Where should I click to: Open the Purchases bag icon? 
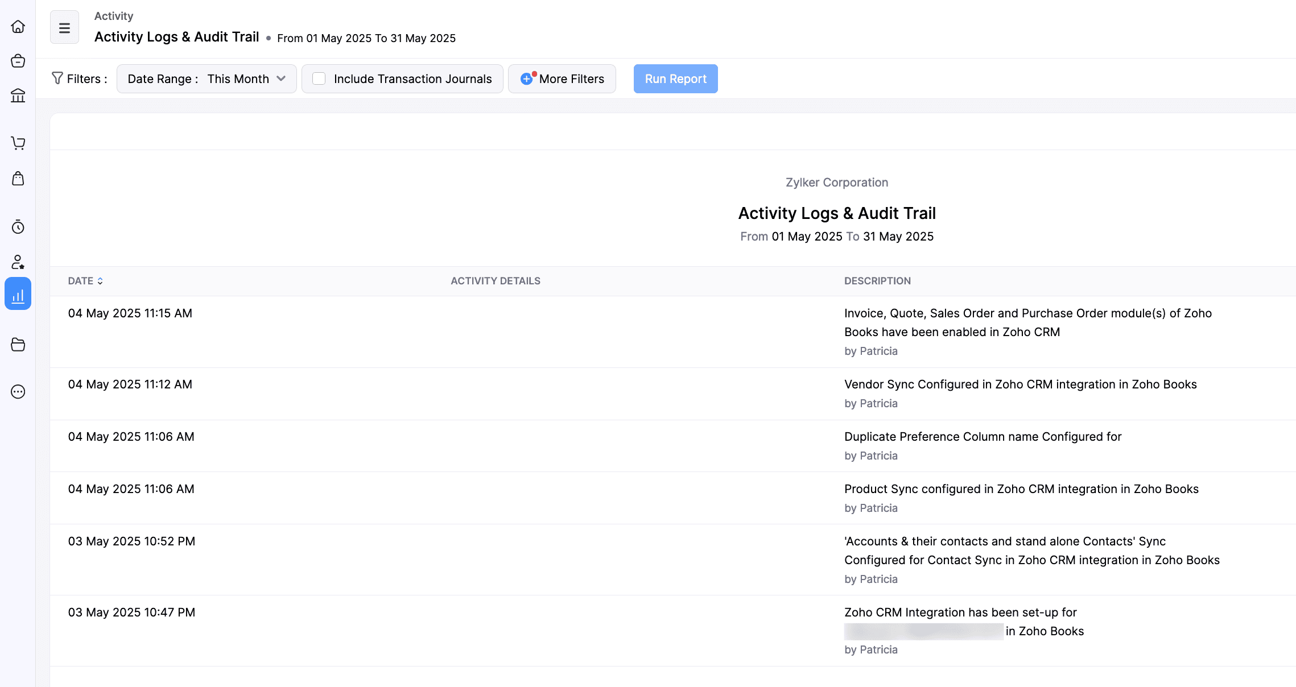point(18,179)
